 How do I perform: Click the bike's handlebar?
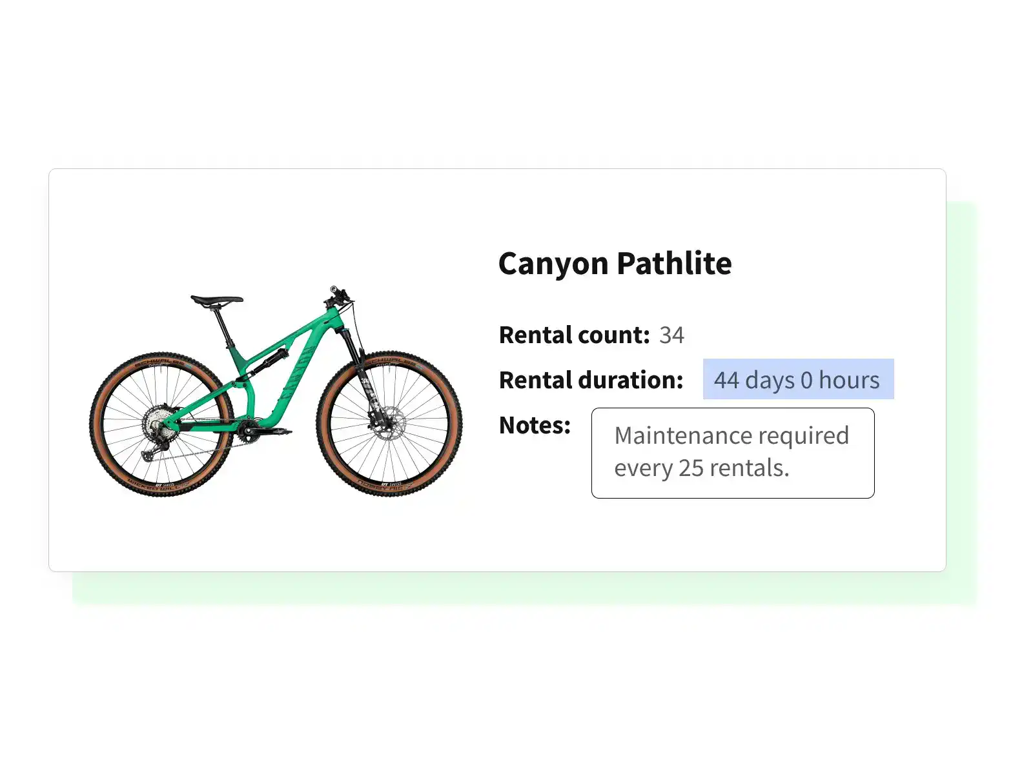(x=338, y=295)
